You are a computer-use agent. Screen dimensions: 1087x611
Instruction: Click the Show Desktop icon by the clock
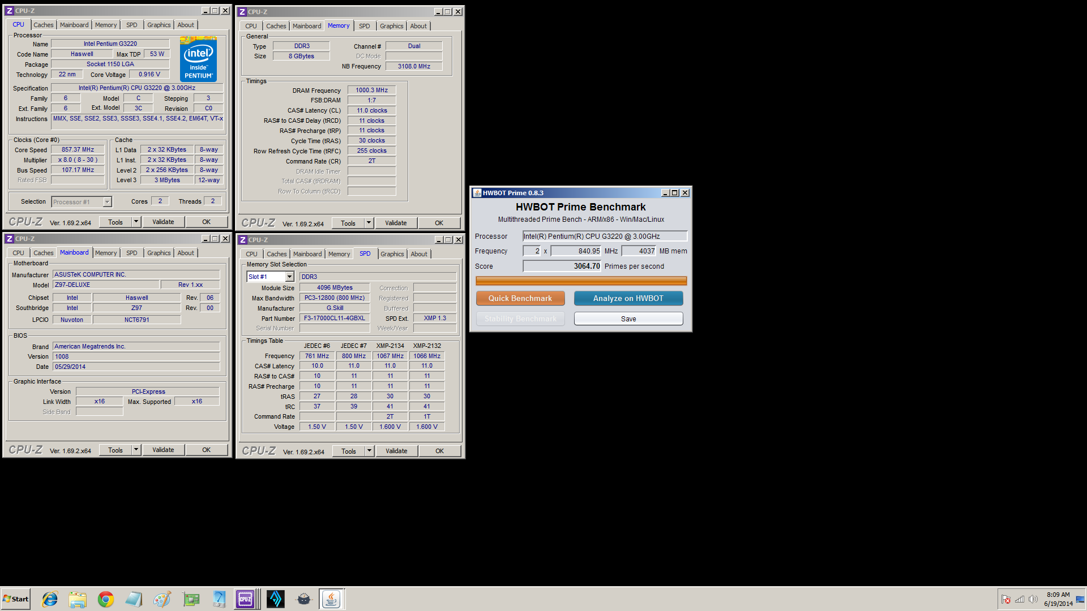pos(1081,599)
